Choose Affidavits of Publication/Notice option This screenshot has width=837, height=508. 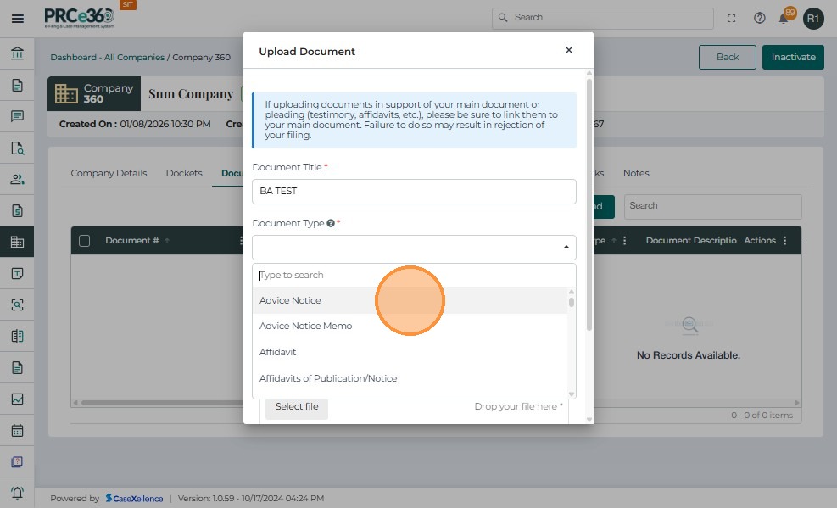(x=328, y=378)
